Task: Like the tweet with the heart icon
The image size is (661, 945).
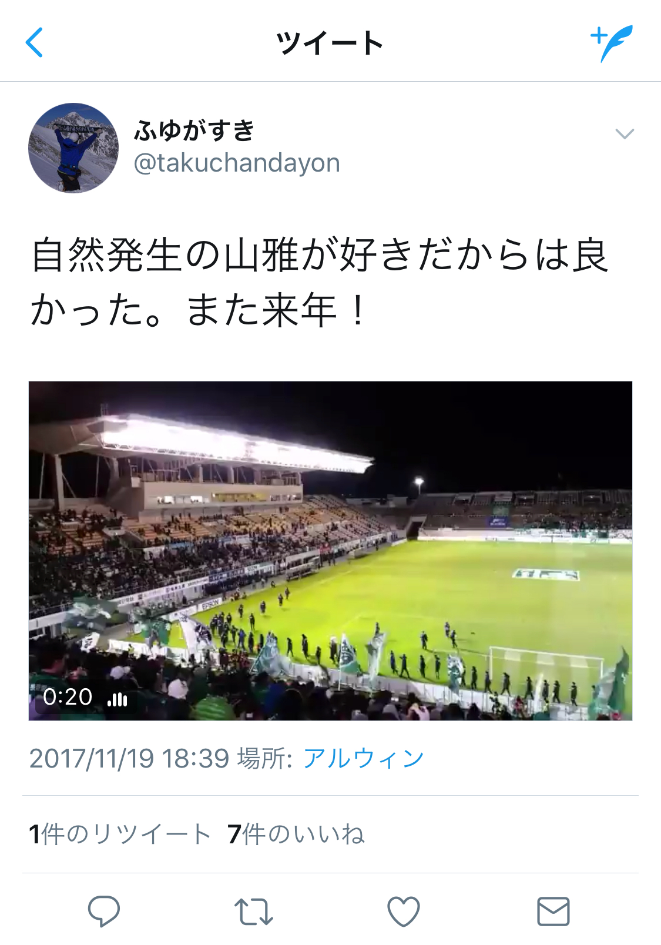Action: click(x=404, y=912)
